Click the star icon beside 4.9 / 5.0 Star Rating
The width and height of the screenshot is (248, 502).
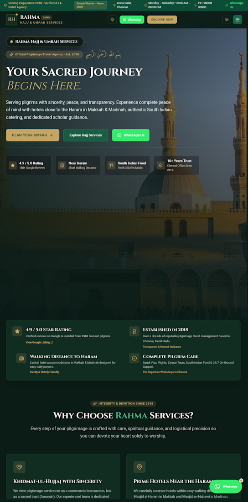[17, 331]
